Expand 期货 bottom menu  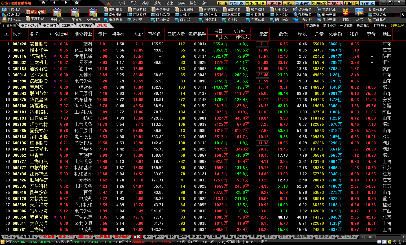click(285, 237)
